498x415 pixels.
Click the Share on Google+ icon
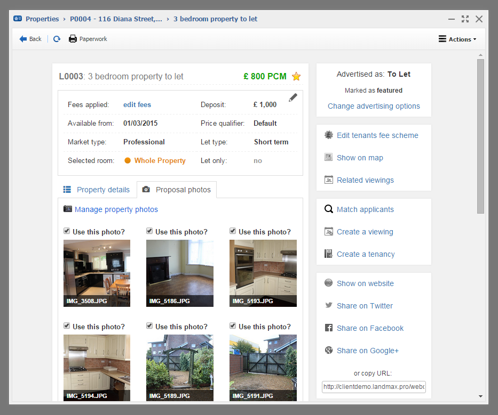click(329, 351)
